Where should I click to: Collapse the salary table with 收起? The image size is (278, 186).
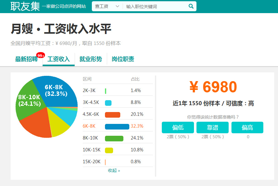tap(114, 170)
